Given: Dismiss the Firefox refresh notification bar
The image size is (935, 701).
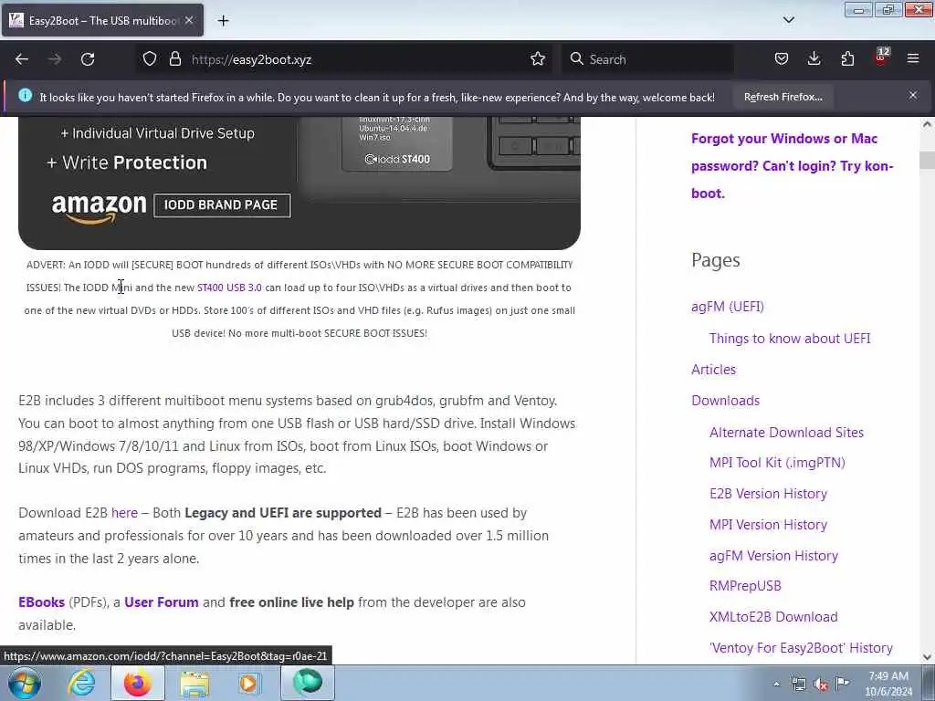Looking at the screenshot, I should (913, 95).
